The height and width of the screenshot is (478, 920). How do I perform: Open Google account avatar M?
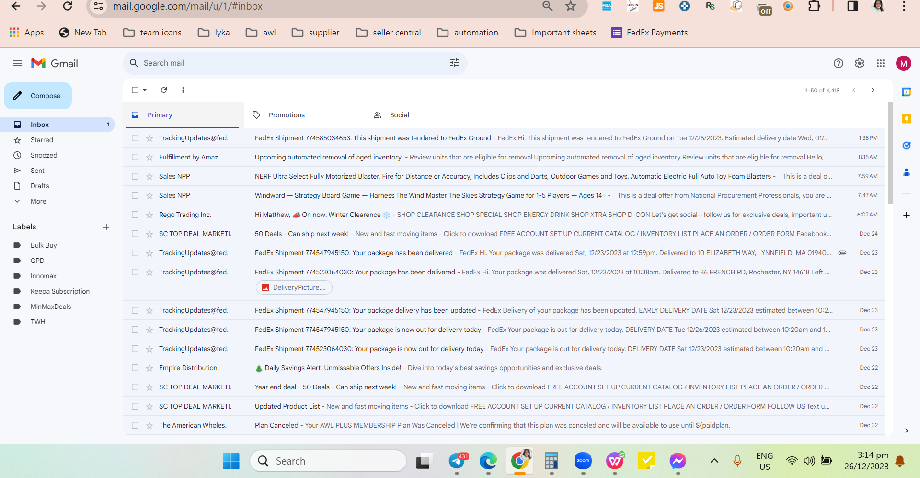(x=904, y=63)
